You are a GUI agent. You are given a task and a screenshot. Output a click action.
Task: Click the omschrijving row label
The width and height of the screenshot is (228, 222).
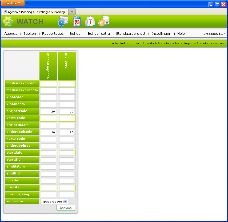coord(22,194)
